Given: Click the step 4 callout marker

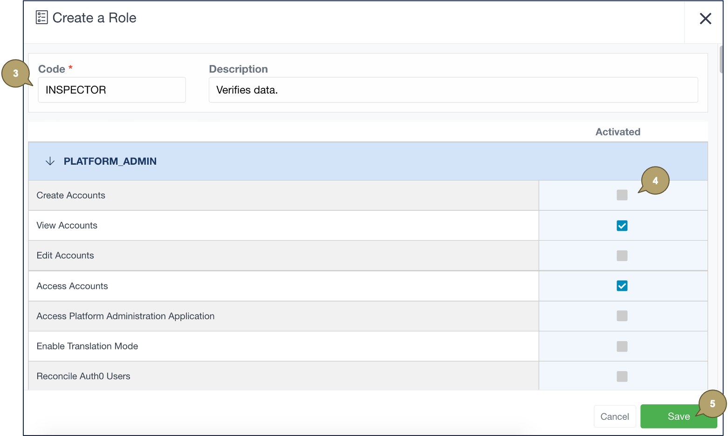Looking at the screenshot, I should [x=655, y=181].
